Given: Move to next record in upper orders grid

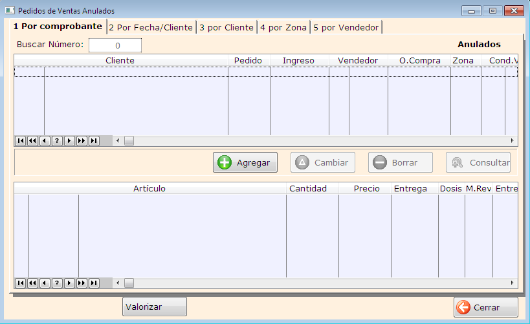Looking at the screenshot, I should click(69, 140).
